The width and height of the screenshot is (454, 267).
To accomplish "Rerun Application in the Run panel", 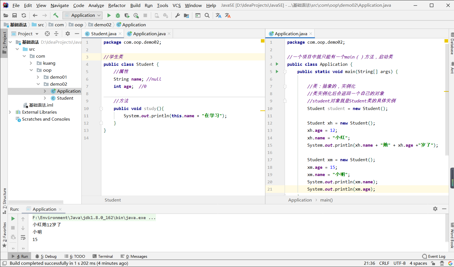I will (13, 219).
